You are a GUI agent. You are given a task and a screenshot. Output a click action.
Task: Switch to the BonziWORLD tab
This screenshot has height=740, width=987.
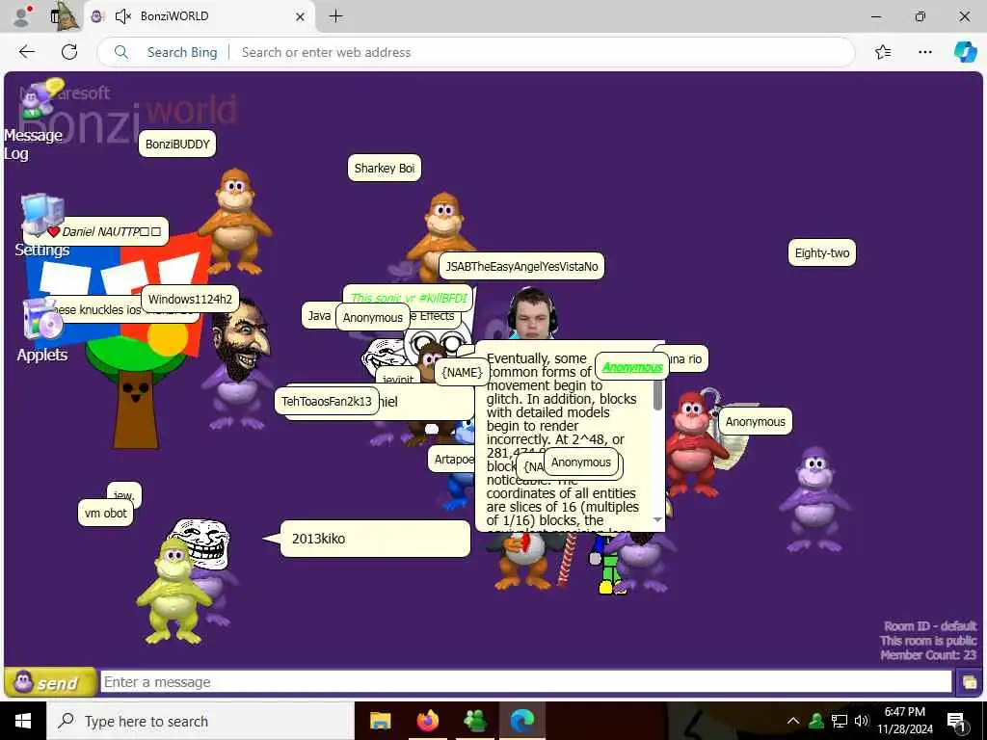tap(200, 16)
